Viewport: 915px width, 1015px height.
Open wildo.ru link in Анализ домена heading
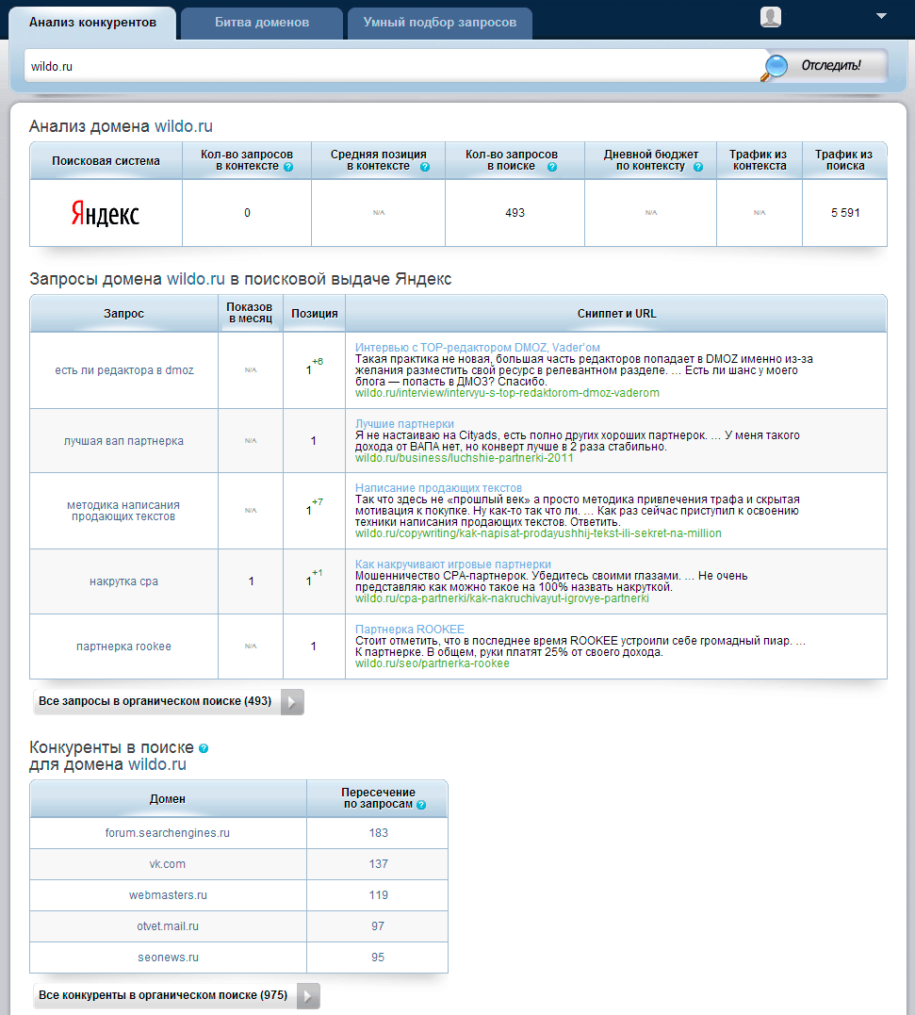coord(184,126)
